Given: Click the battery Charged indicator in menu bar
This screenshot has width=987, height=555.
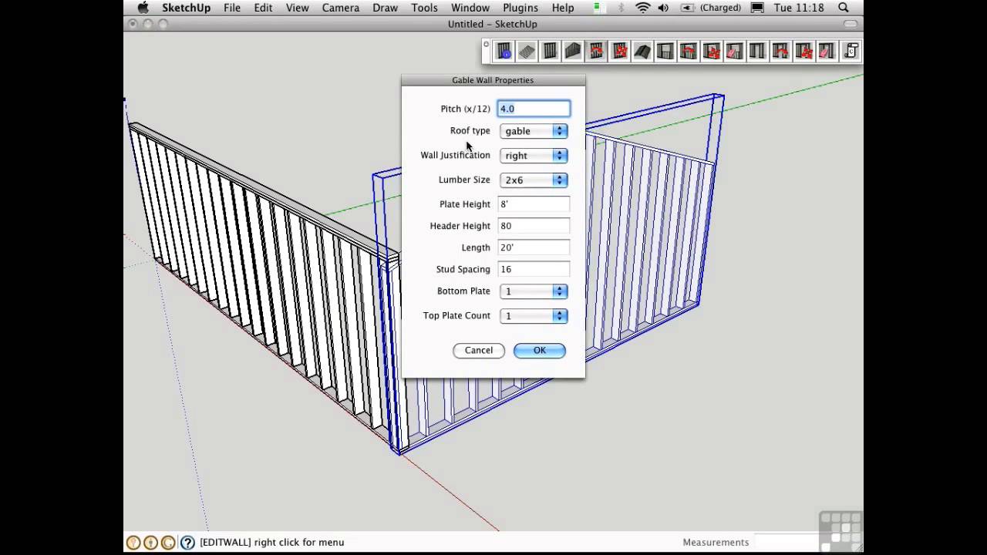Looking at the screenshot, I should click(711, 8).
